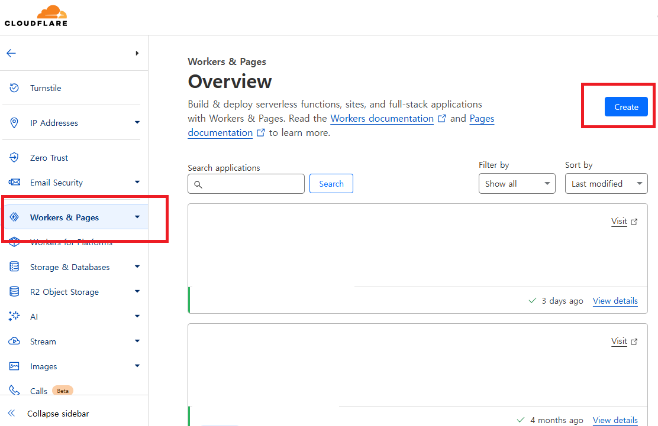
Task: Click Visit external icon on 4 months ago card
Action: coord(634,342)
